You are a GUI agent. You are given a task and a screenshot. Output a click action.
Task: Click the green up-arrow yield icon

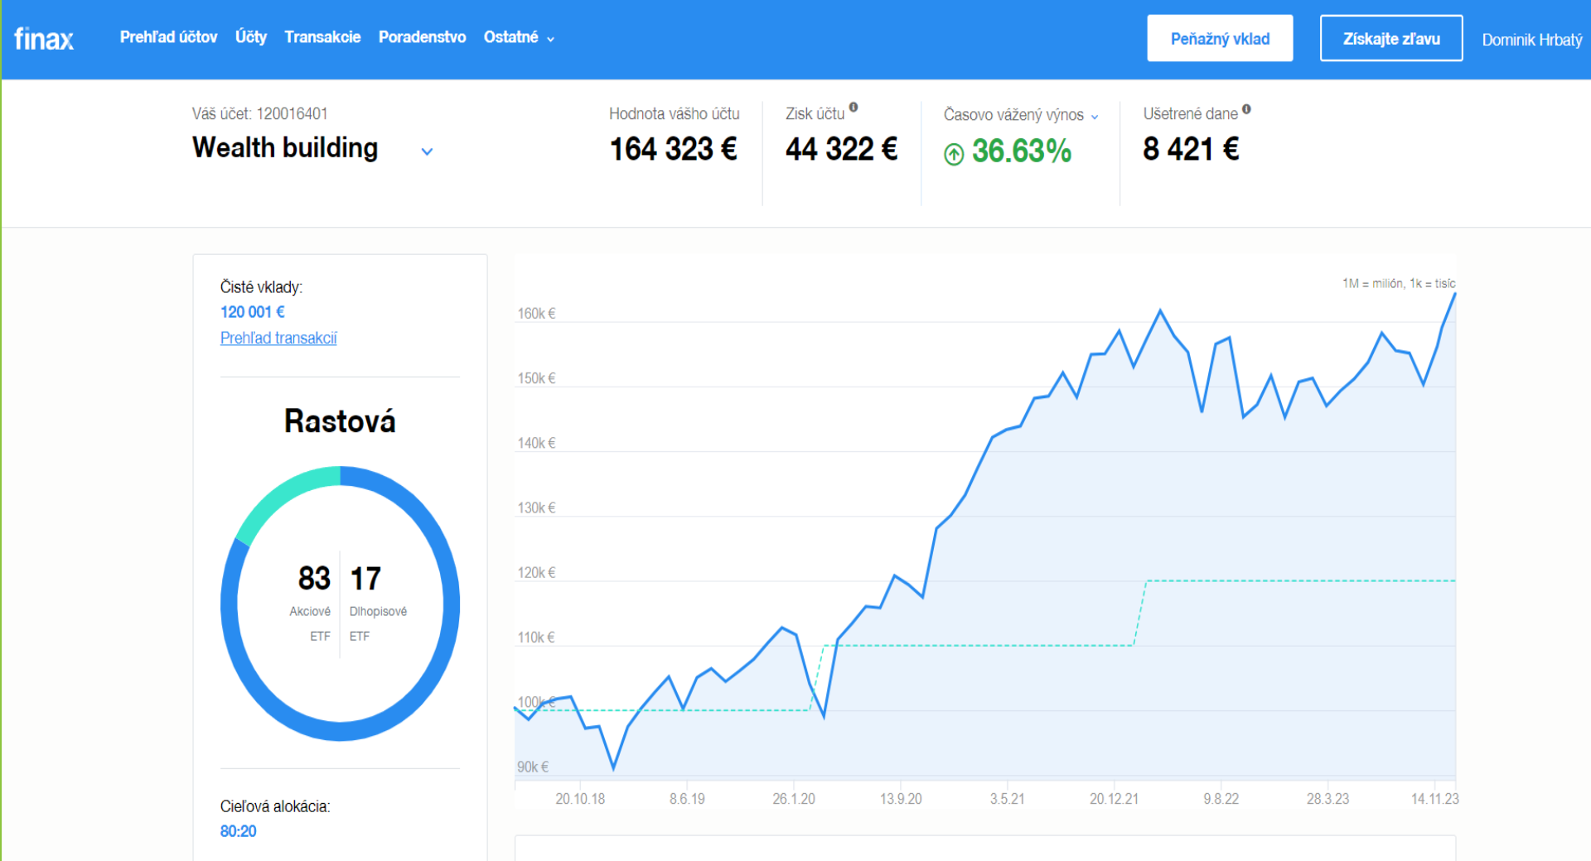point(954,154)
